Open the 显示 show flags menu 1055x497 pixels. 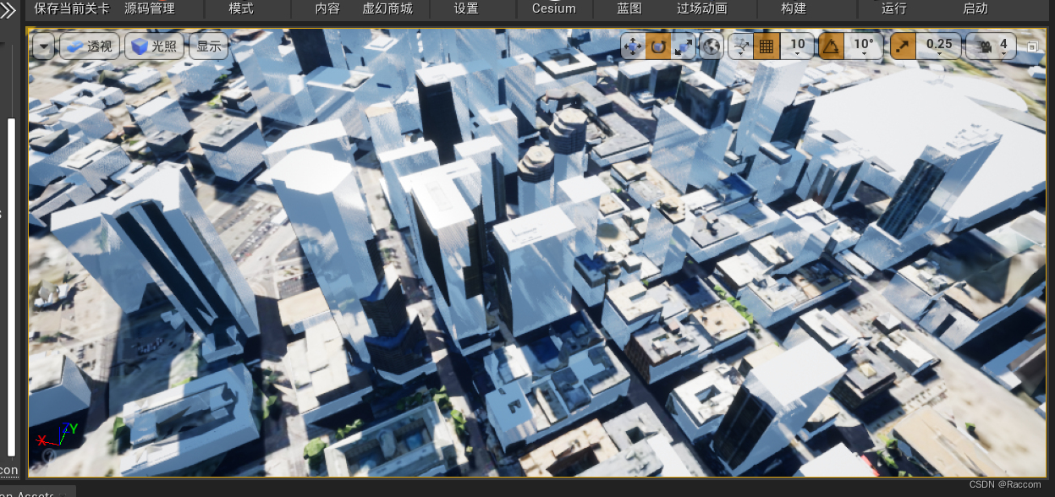(x=208, y=46)
